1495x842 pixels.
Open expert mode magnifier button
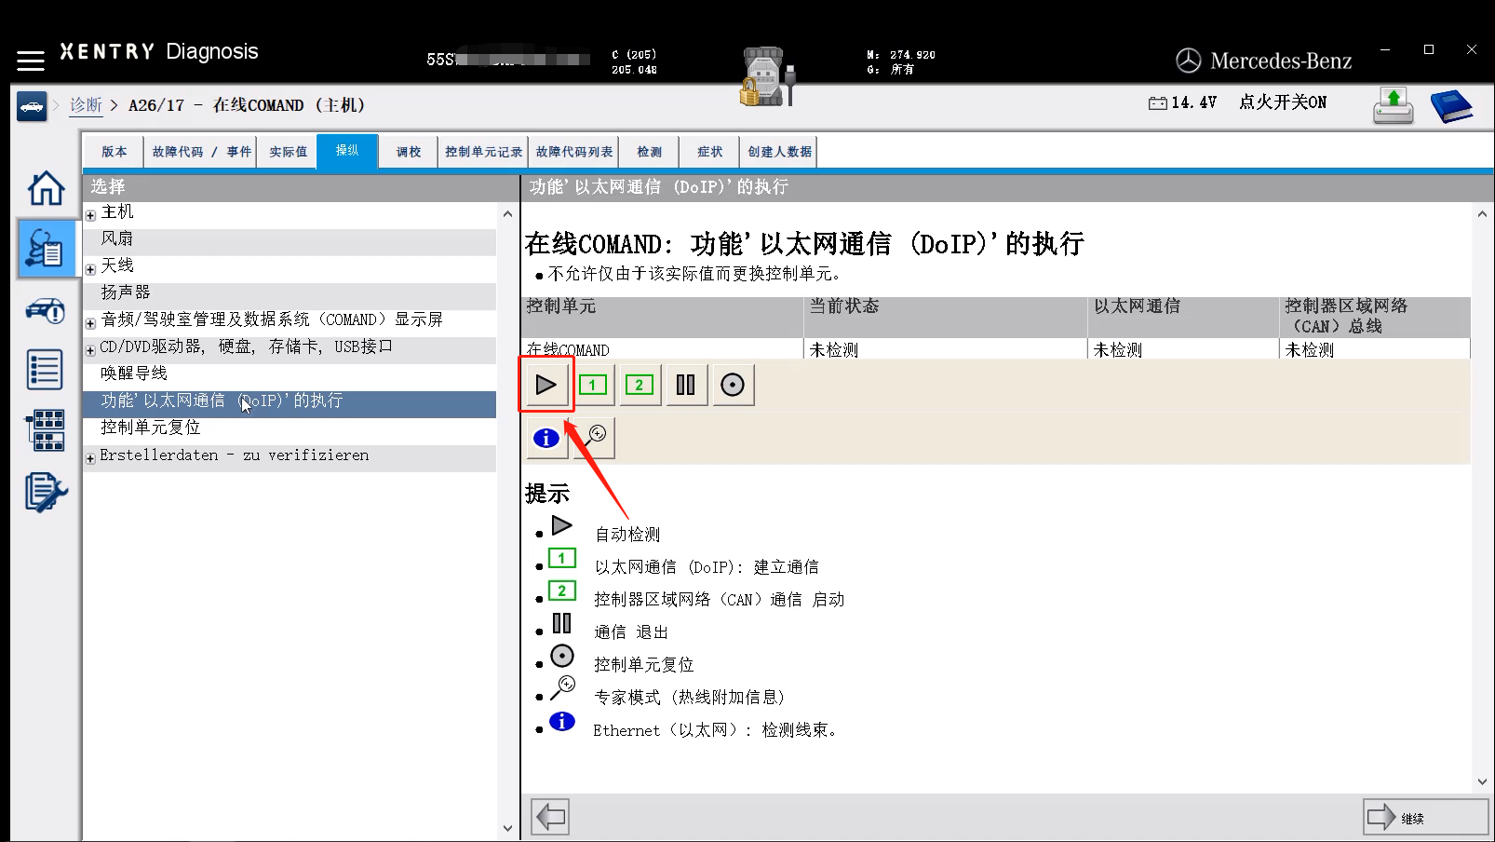tap(595, 438)
